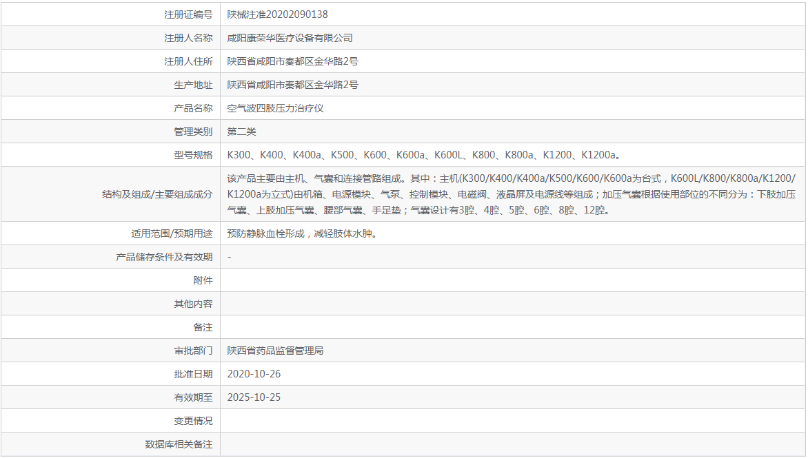
Task: Select product name 空气波四肢压力治疗仪
Action: pos(275,108)
